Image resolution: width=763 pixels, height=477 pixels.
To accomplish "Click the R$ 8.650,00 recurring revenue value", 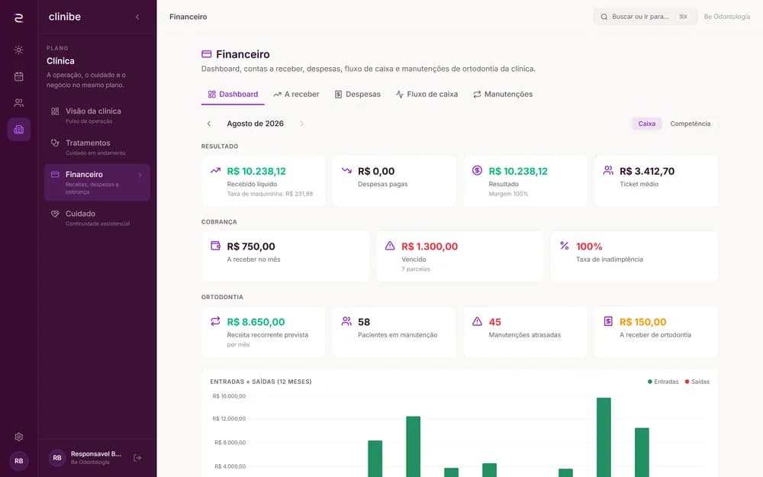I will [256, 322].
